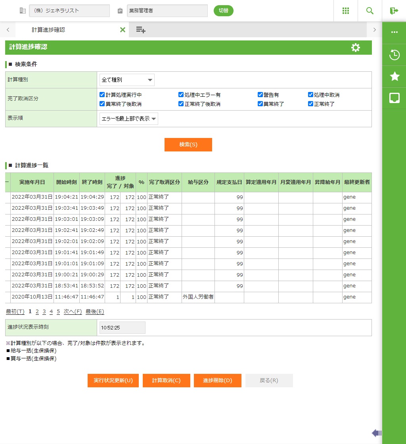406x444 pixels.
Task: Select the 計算進捗確認 tab
Action: pyautogui.click(x=48, y=30)
